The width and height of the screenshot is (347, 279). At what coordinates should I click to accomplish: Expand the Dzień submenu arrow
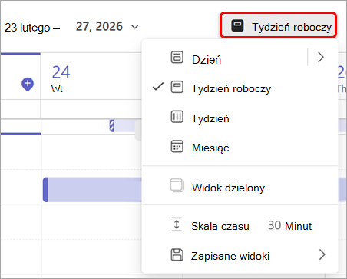point(321,57)
